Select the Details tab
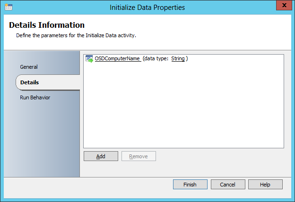The image size is (295, 202). click(x=29, y=82)
